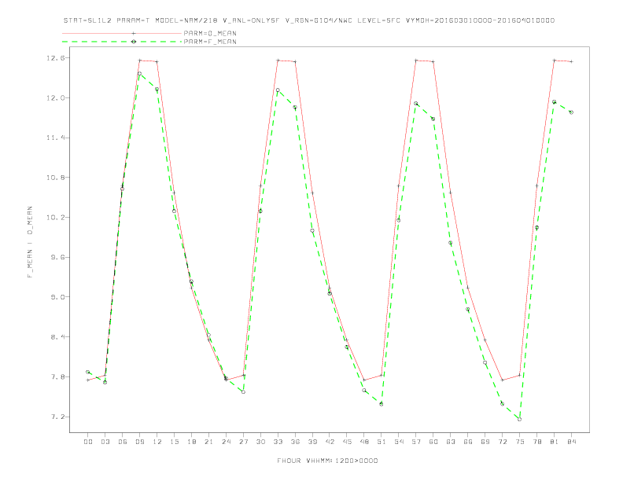The height and width of the screenshot is (481, 623).
Task: Click the 75 forecast hour tick label
Action: (520, 442)
